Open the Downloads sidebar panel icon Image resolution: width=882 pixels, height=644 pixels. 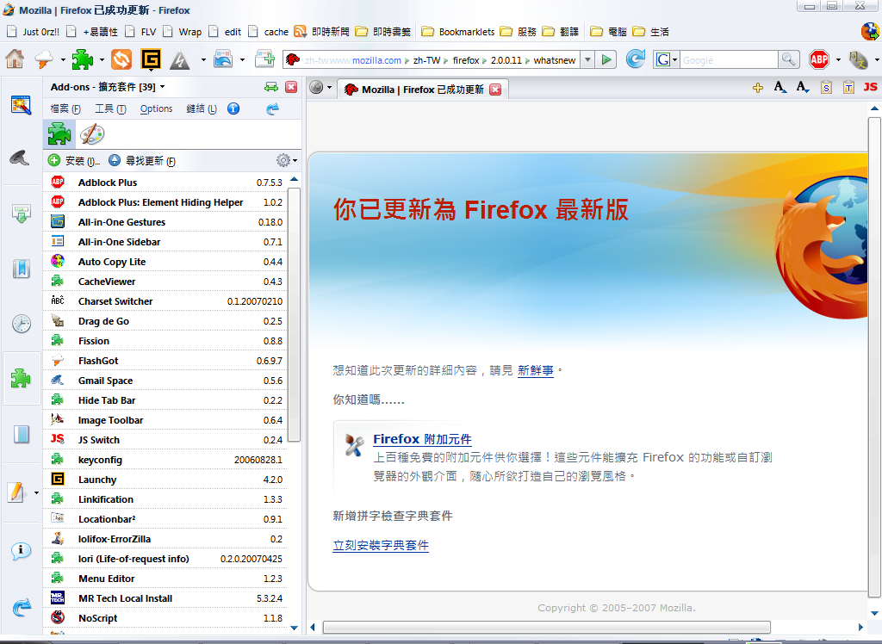(22, 214)
